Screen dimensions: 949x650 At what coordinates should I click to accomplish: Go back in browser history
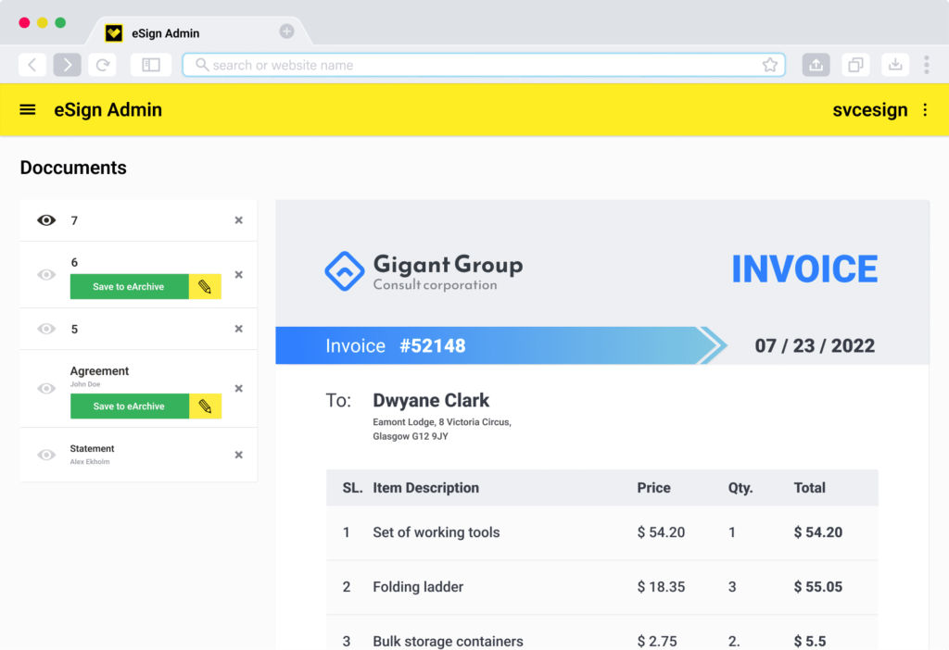(x=32, y=65)
